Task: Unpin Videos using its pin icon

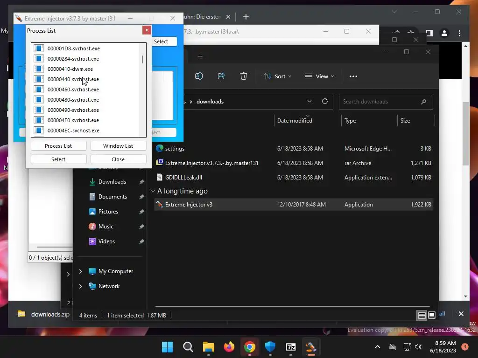Action: [x=141, y=241]
